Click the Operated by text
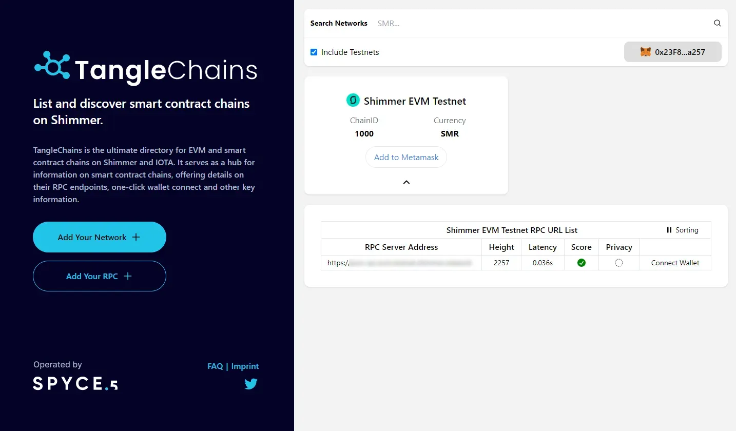The image size is (736, 431). pyautogui.click(x=57, y=364)
